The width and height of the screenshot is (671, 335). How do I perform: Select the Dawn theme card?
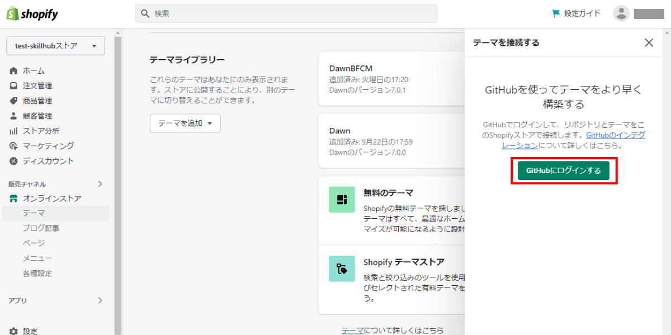(391, 141)
